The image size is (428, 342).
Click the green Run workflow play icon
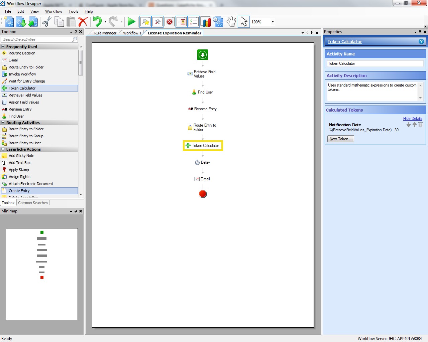[x=131, y=22]
